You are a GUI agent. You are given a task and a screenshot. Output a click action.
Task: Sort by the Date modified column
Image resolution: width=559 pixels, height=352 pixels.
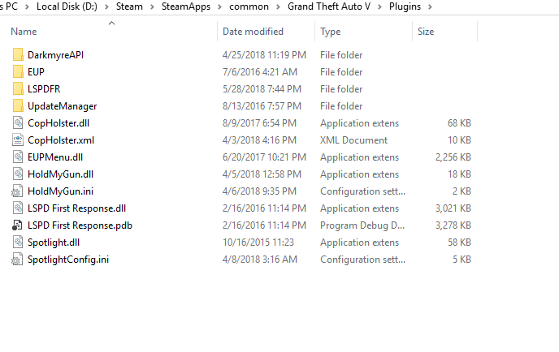point(253,32)
